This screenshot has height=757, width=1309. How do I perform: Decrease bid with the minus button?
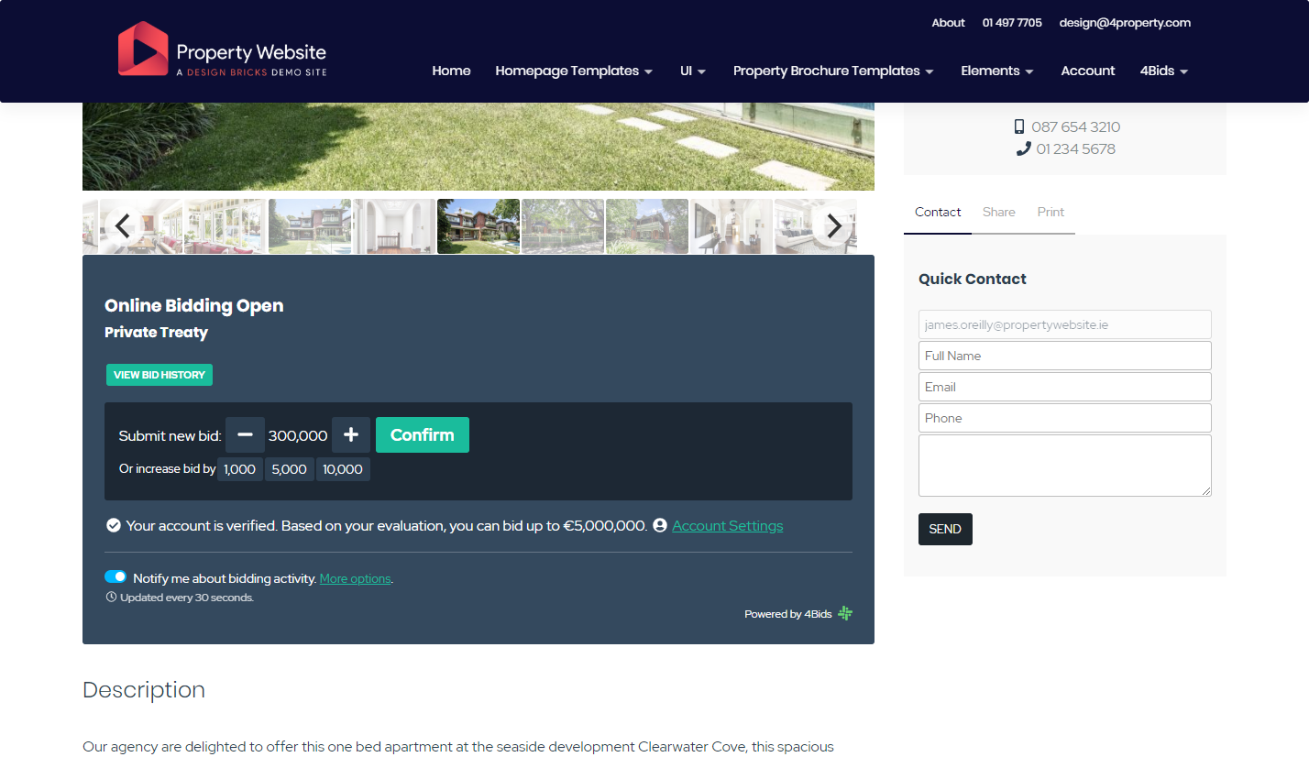coord(245,435)
